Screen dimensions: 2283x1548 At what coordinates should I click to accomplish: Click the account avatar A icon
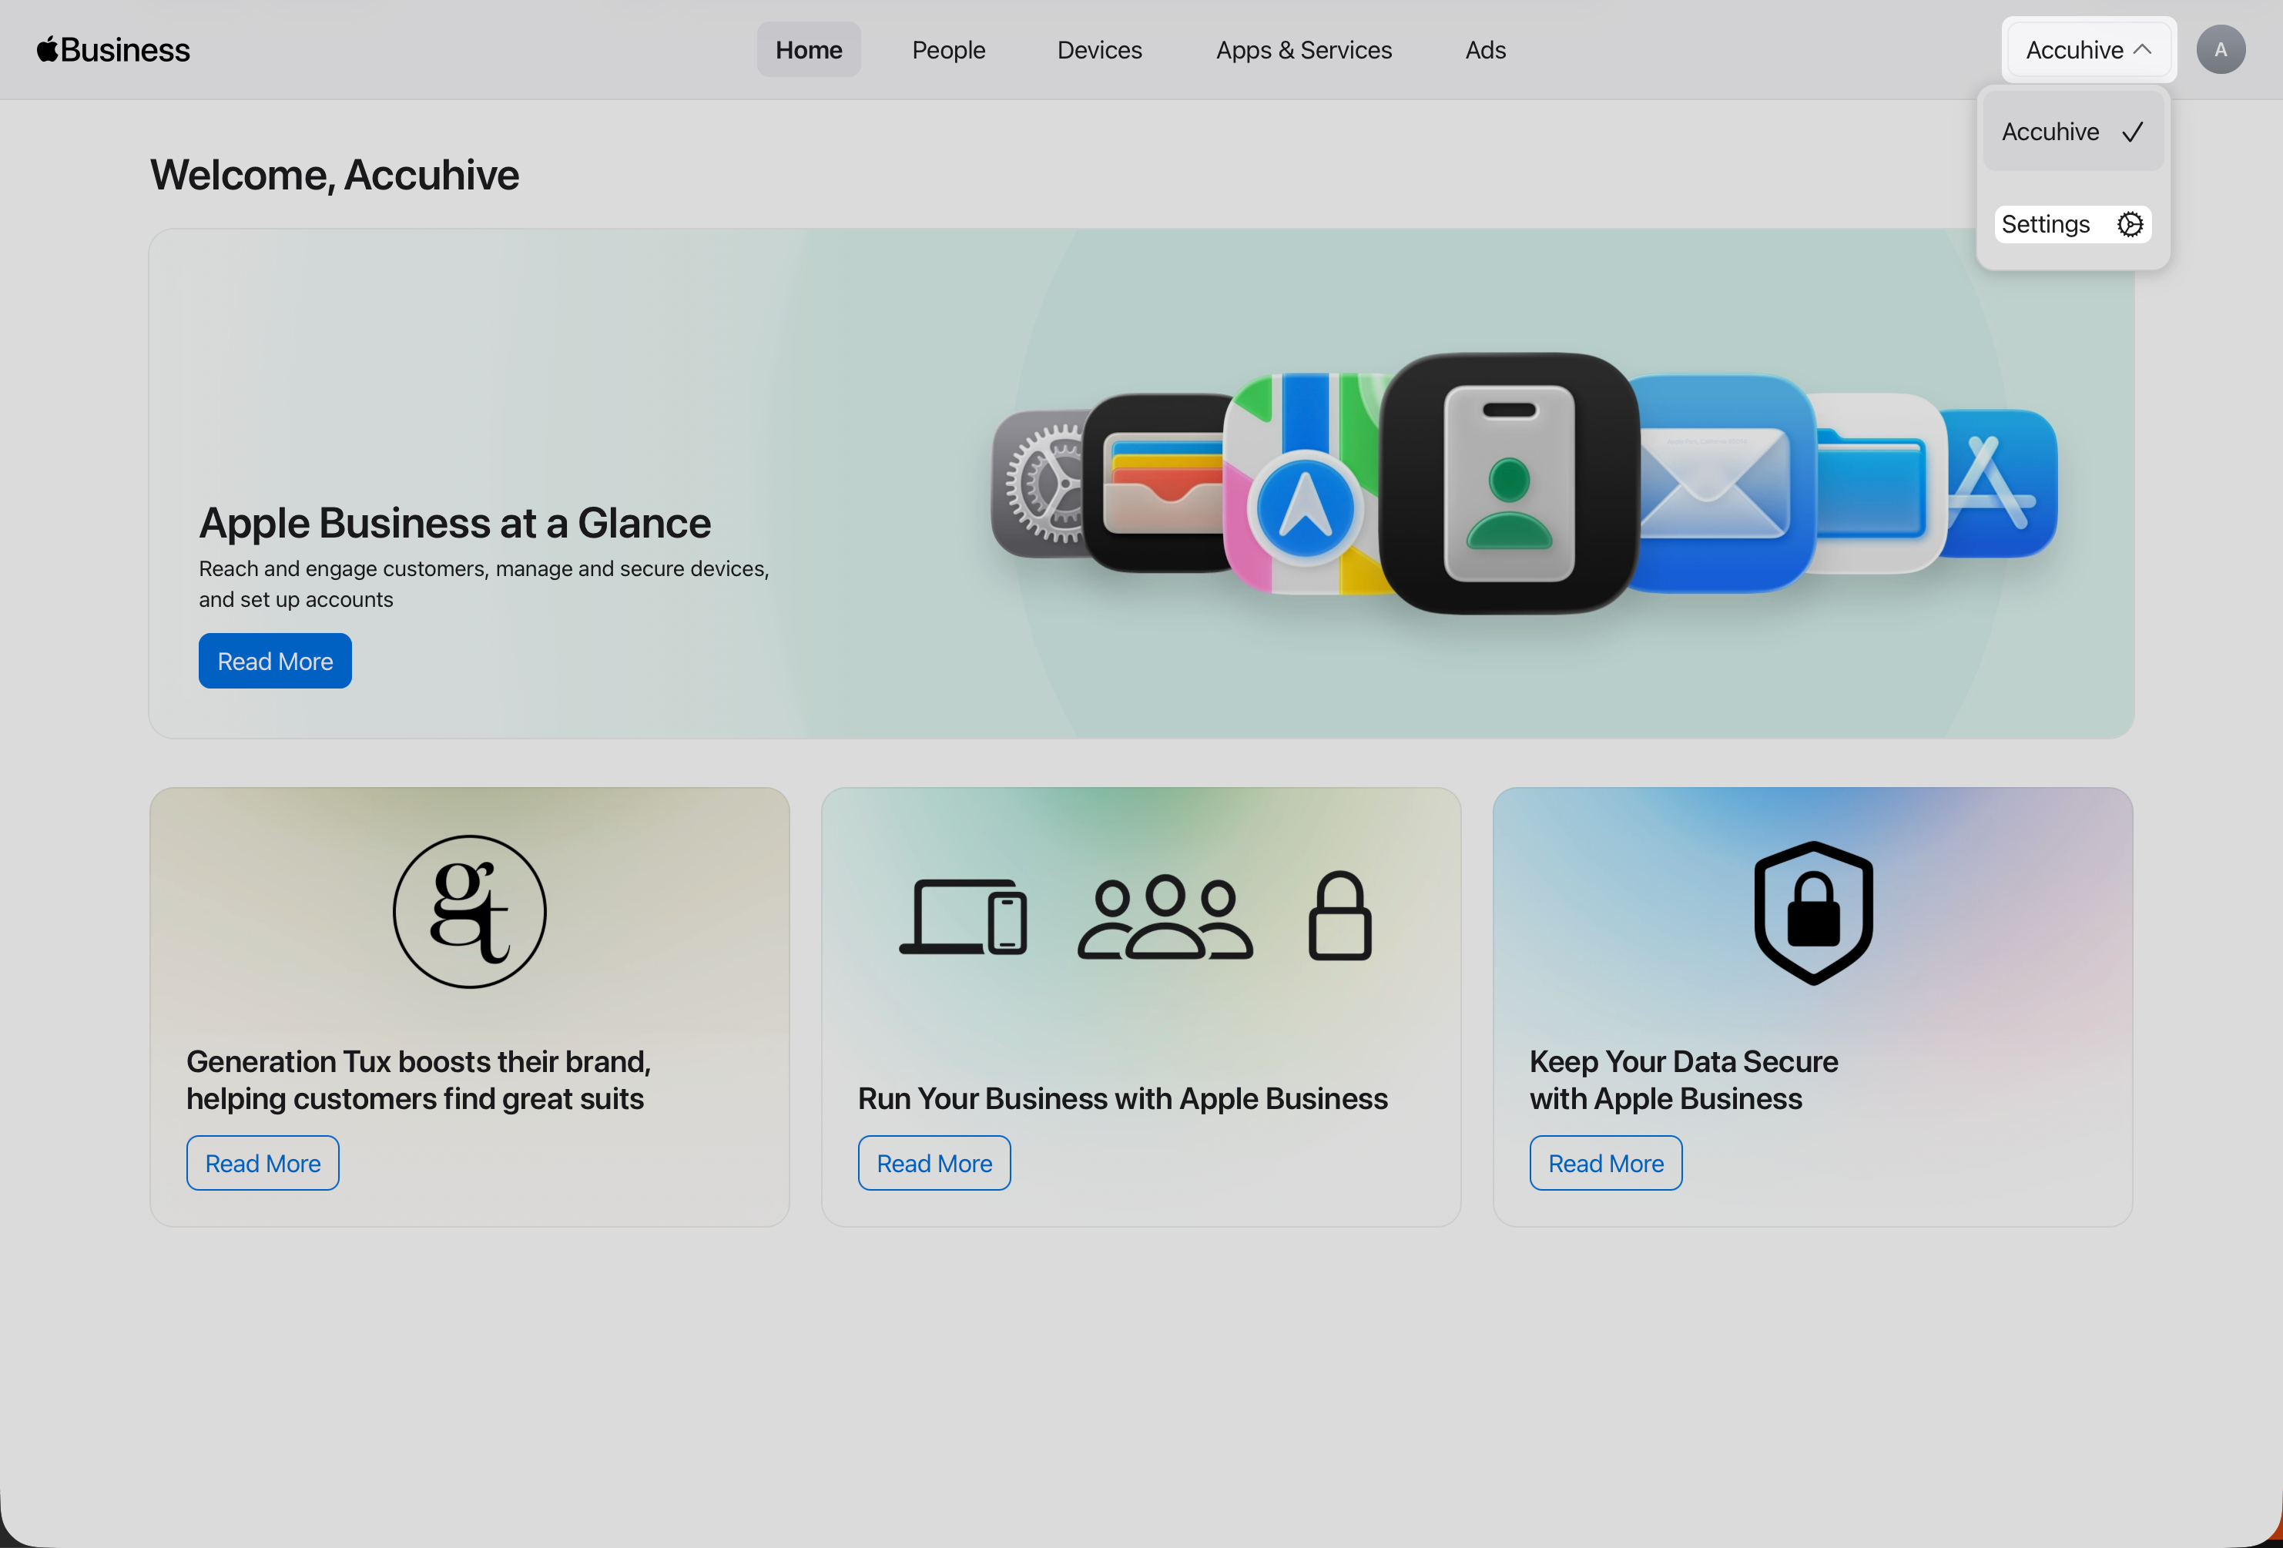point(2220,49)
